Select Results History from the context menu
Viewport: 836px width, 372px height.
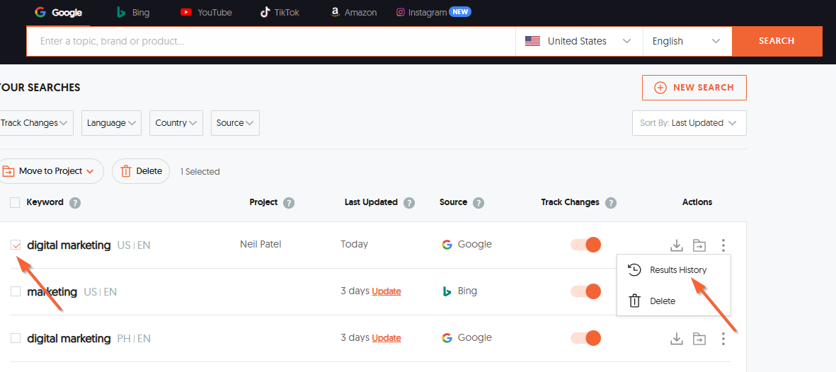[677, 270]
